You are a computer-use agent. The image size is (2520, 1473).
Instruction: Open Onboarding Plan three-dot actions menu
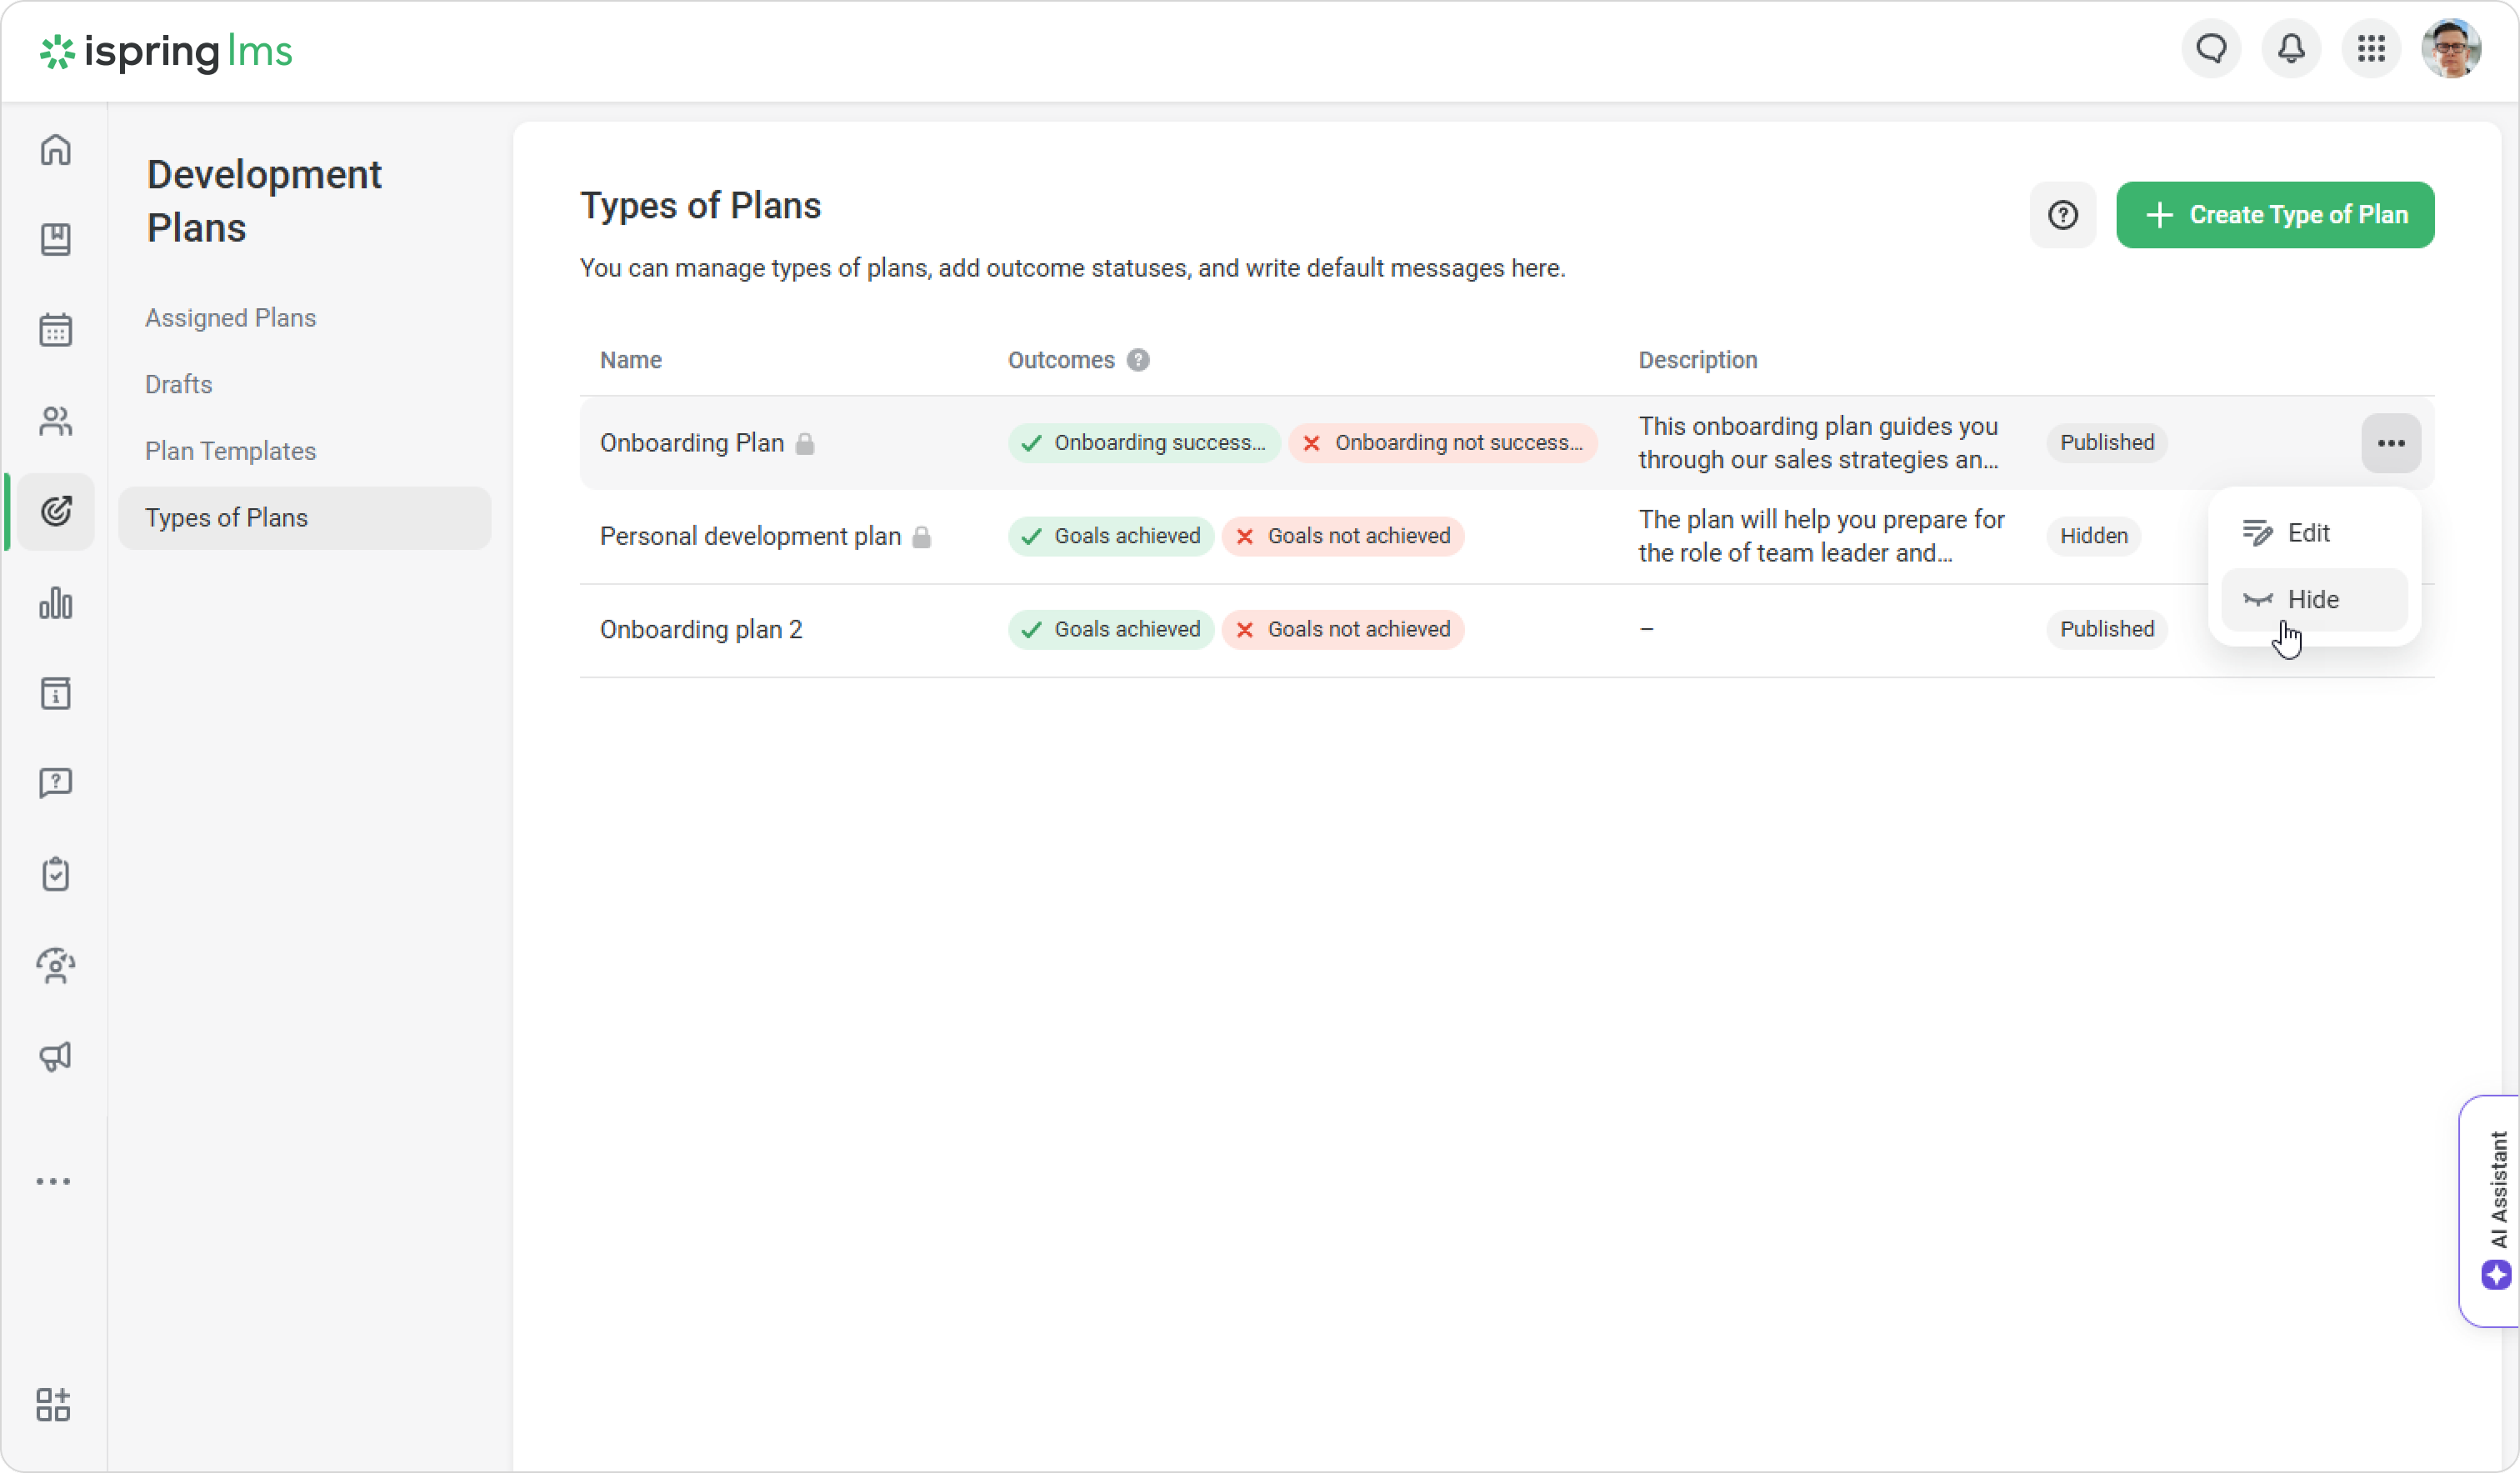coord(2390,443)
